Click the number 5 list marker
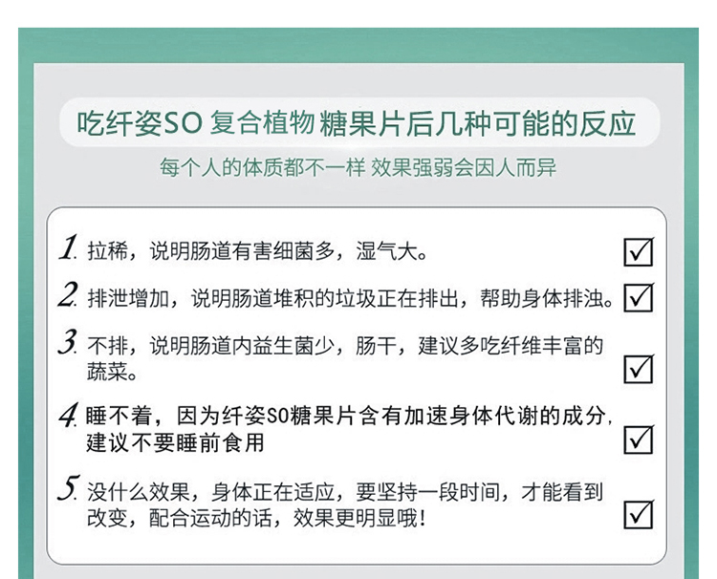Image resolution: width=717 pixels, height=579 pixels. pyautogui.click(x=69, y=487)
